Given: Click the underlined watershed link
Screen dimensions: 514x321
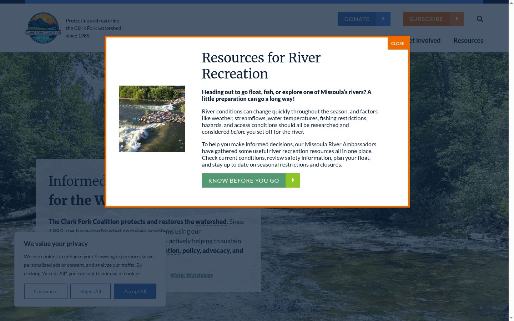Looking at the screenshot, I should coord(211,222).
